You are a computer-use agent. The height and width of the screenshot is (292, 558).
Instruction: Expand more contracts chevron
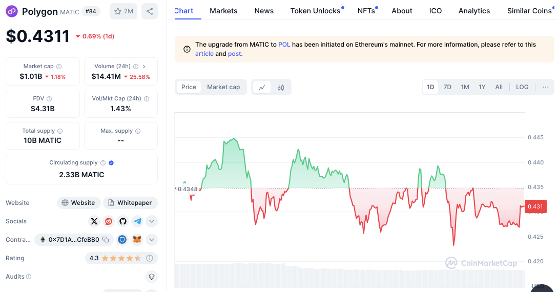click(152, 240)
